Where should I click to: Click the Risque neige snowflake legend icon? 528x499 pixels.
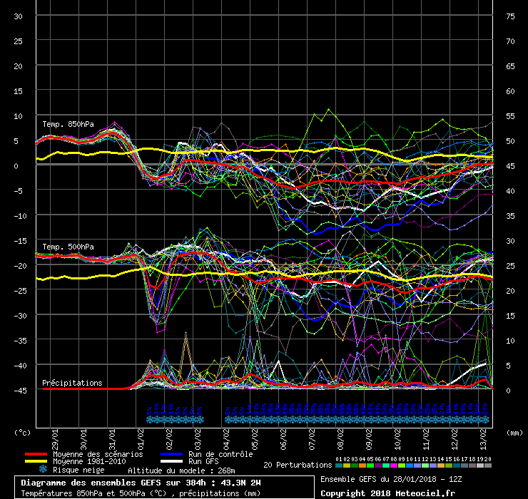click(x=43, y=469)
